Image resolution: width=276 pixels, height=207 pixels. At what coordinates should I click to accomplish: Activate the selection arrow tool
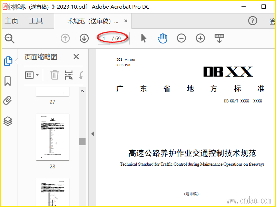[x=144, y=38]
